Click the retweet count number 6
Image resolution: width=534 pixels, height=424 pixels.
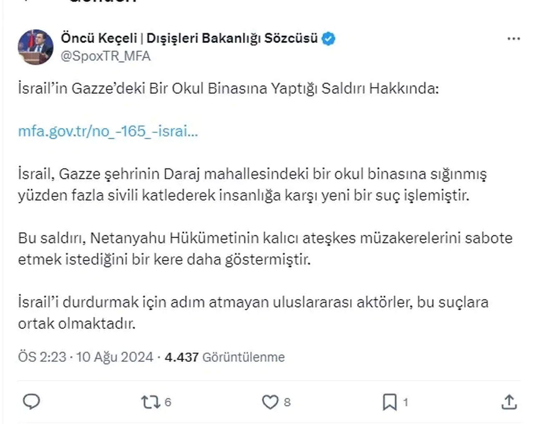[x=168, y=402]
